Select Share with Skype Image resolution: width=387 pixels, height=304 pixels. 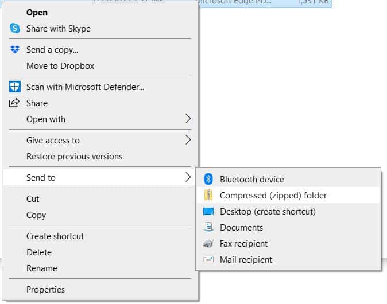point(100,29)
